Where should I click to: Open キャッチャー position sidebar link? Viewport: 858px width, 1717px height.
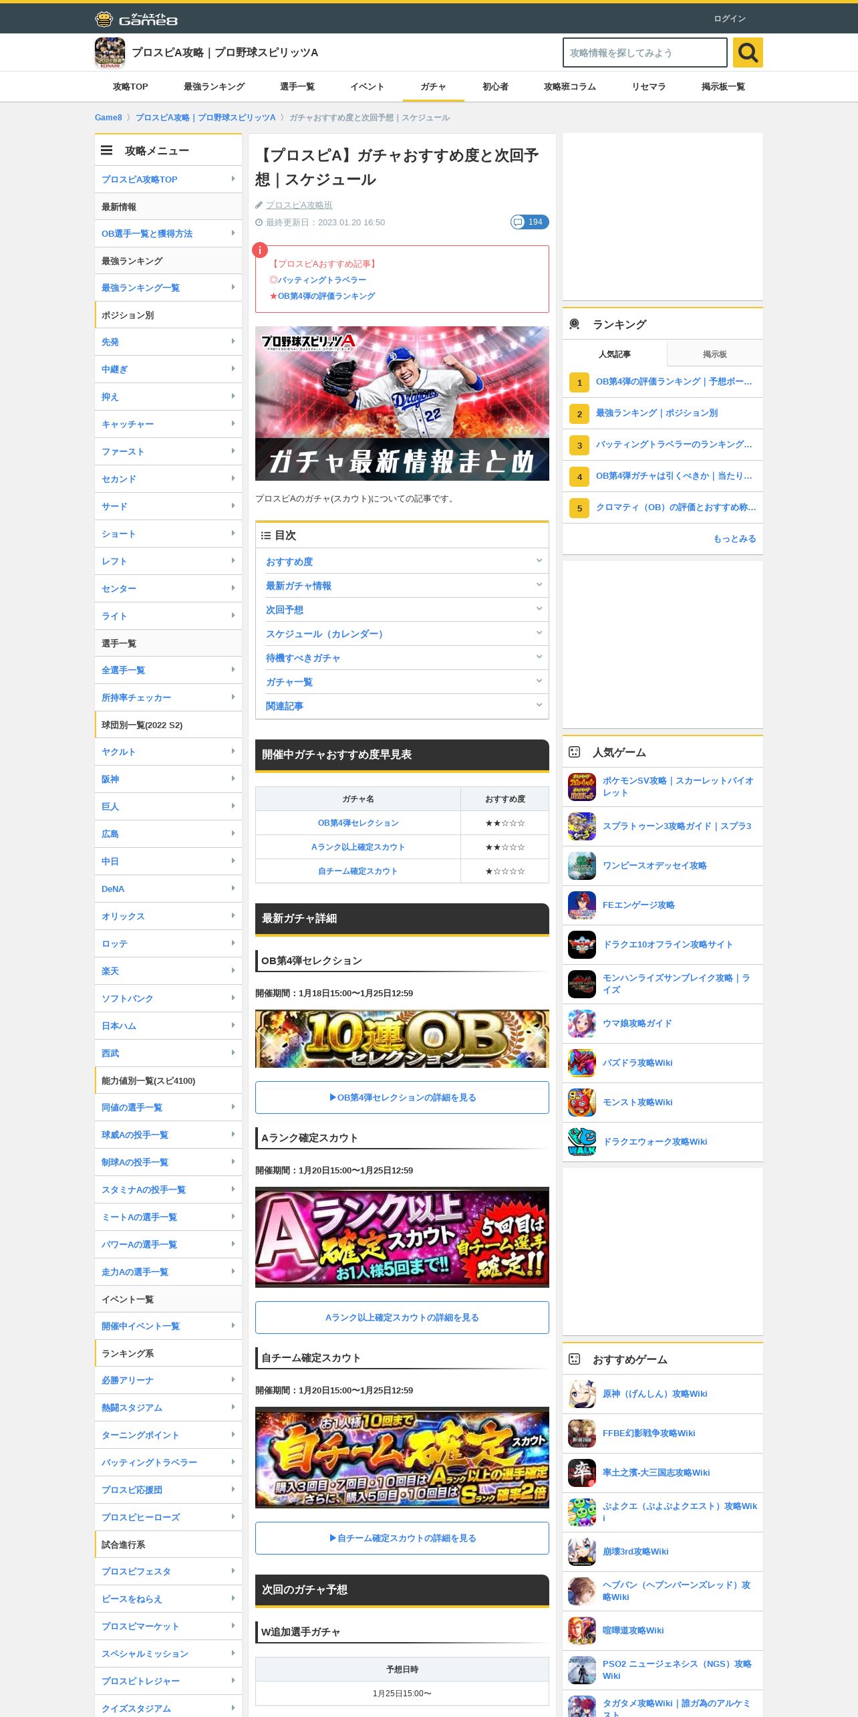168,424
